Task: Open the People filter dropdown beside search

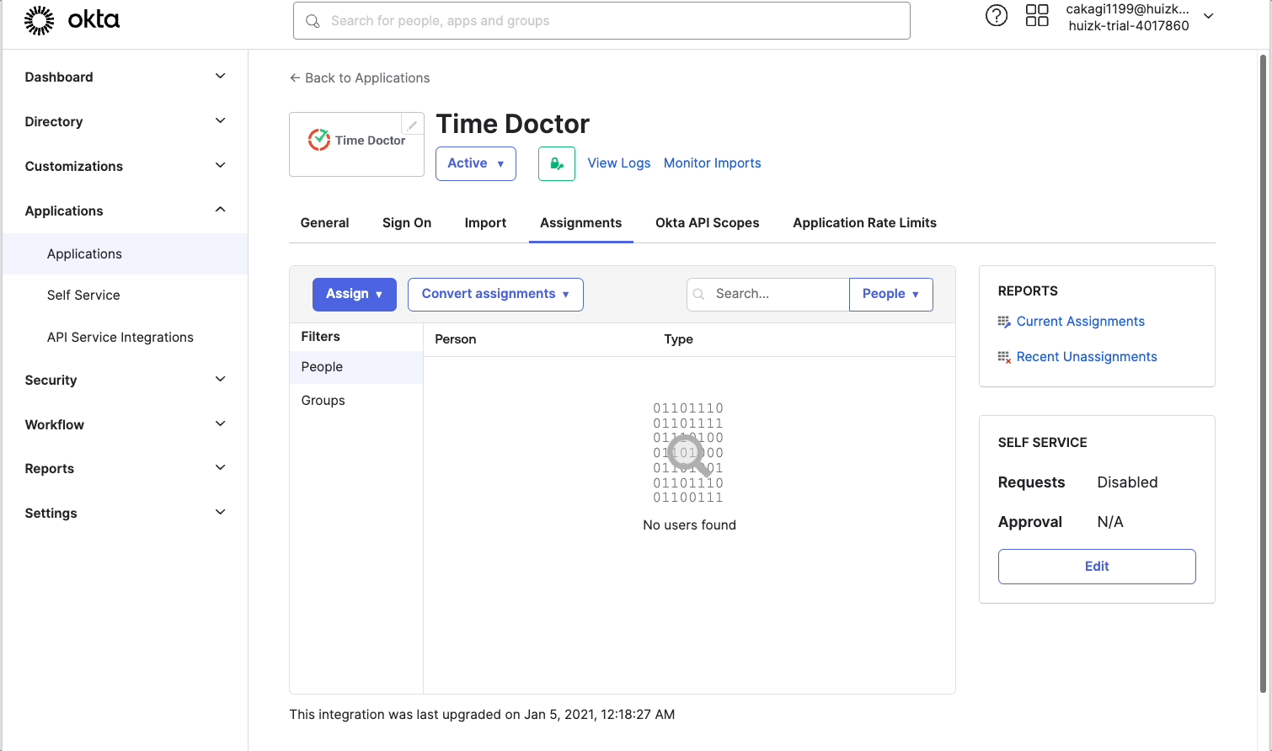Action: point(890,294)
